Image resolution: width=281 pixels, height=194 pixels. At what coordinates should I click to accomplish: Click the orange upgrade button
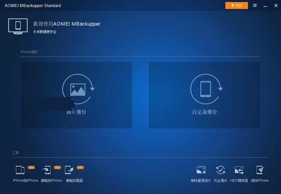tap(237, 6)
